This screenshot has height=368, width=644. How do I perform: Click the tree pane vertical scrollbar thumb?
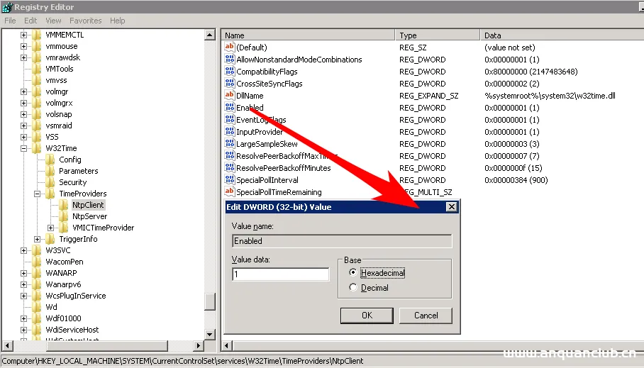(210, 301)
